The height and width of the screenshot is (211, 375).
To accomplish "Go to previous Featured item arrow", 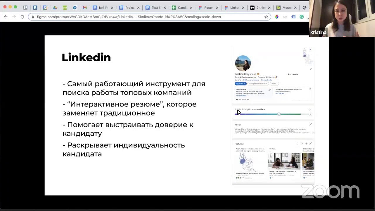I will click(297, 144).
